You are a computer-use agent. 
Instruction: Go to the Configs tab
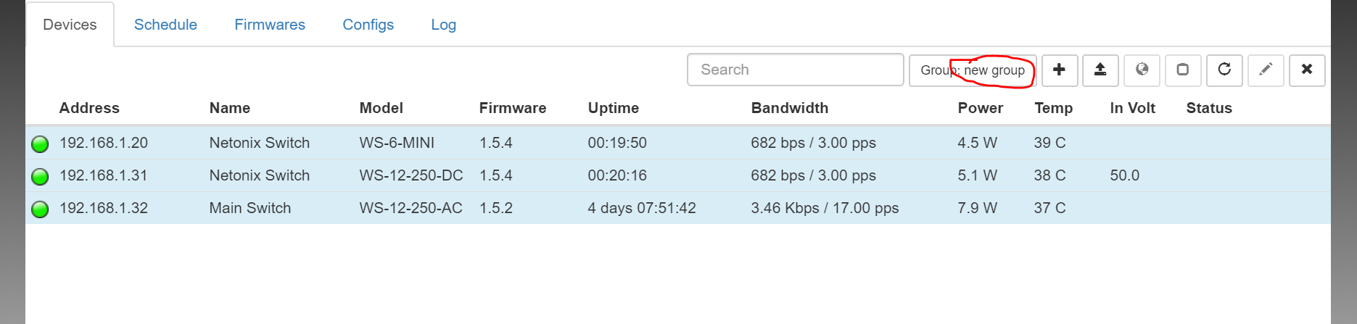(x=368, y=25)
